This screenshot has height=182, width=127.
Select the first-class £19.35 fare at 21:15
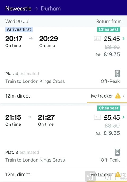tap(108, 133)
